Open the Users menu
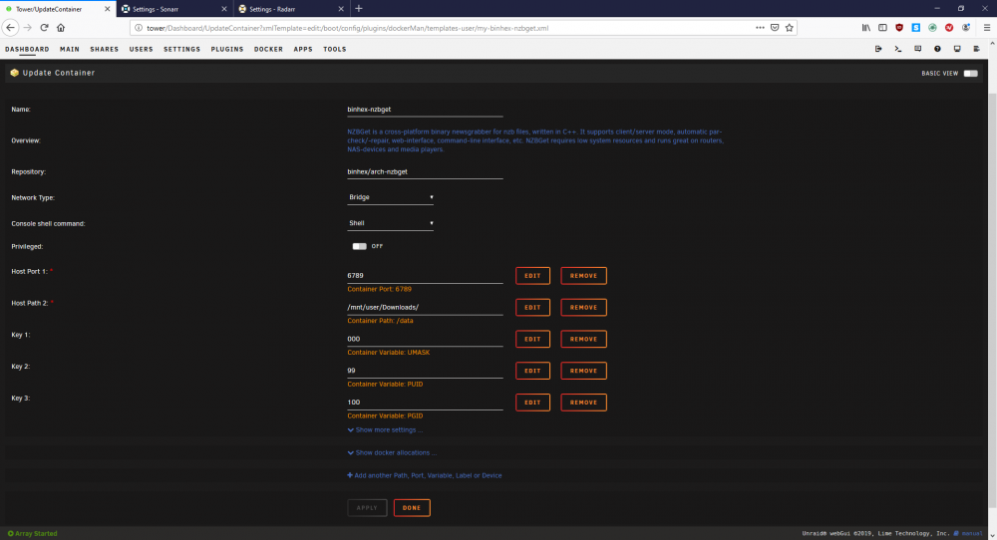Viewport: 997px width, 540px height. point(142,49)
